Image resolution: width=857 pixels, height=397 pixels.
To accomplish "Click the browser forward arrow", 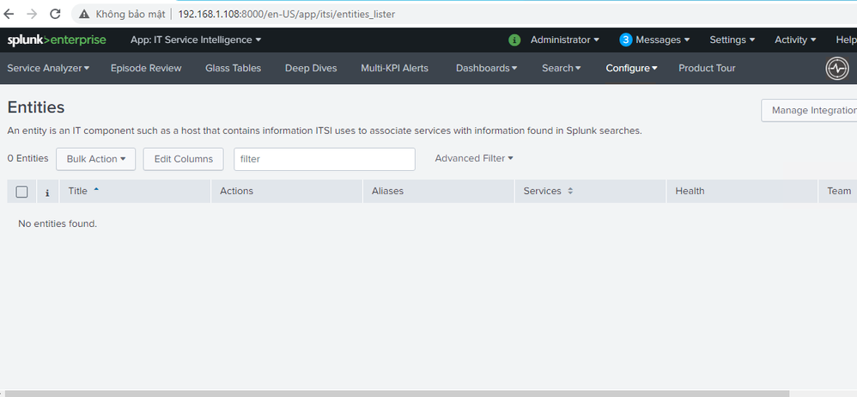I will pyautogui.click(x=32, y=15).
